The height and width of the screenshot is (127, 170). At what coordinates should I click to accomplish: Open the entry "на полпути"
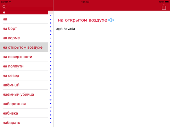24,66
